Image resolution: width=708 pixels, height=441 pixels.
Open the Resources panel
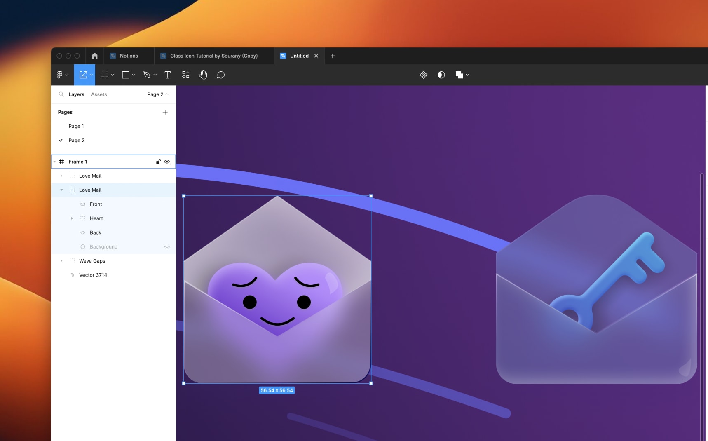coord(186,75)
